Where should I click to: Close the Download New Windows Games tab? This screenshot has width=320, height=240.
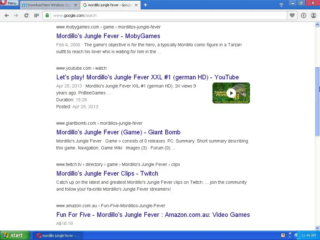point(76,5)
